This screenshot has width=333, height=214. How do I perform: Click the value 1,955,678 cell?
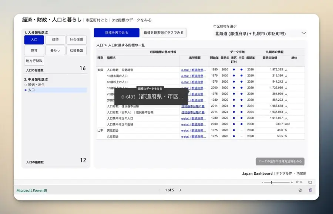276,106
